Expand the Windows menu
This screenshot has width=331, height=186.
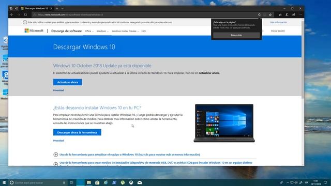click(x=102, y=31)
